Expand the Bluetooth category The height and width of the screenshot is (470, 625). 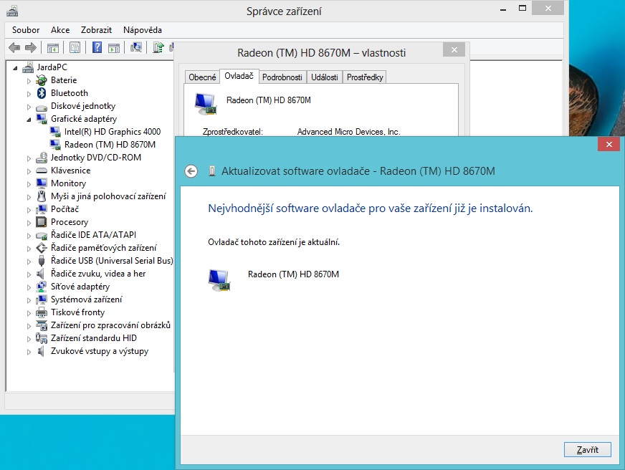pos(29,94)
